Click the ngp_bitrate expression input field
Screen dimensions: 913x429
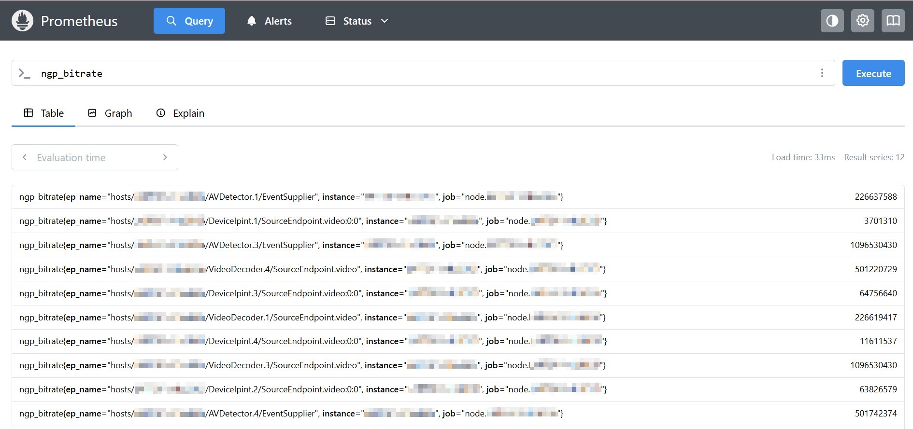[425, 73]
